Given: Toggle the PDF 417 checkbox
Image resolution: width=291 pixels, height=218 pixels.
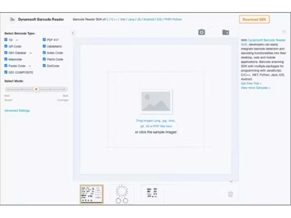Looking at the screenshot, I should [x=44, y=40].
